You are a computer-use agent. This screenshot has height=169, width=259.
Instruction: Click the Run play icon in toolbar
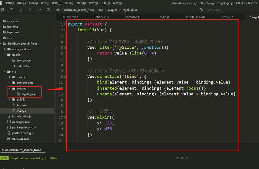(48, 10)
